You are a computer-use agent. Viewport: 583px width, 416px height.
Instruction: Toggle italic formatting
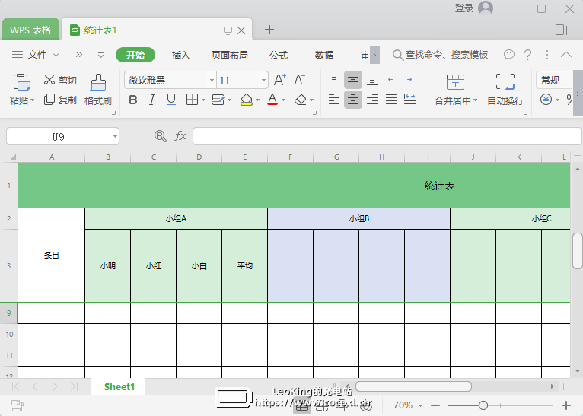152,100
